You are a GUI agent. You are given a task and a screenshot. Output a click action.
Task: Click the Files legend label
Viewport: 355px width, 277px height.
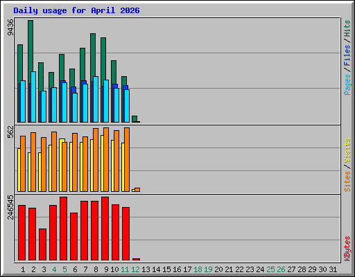point(347,55)
